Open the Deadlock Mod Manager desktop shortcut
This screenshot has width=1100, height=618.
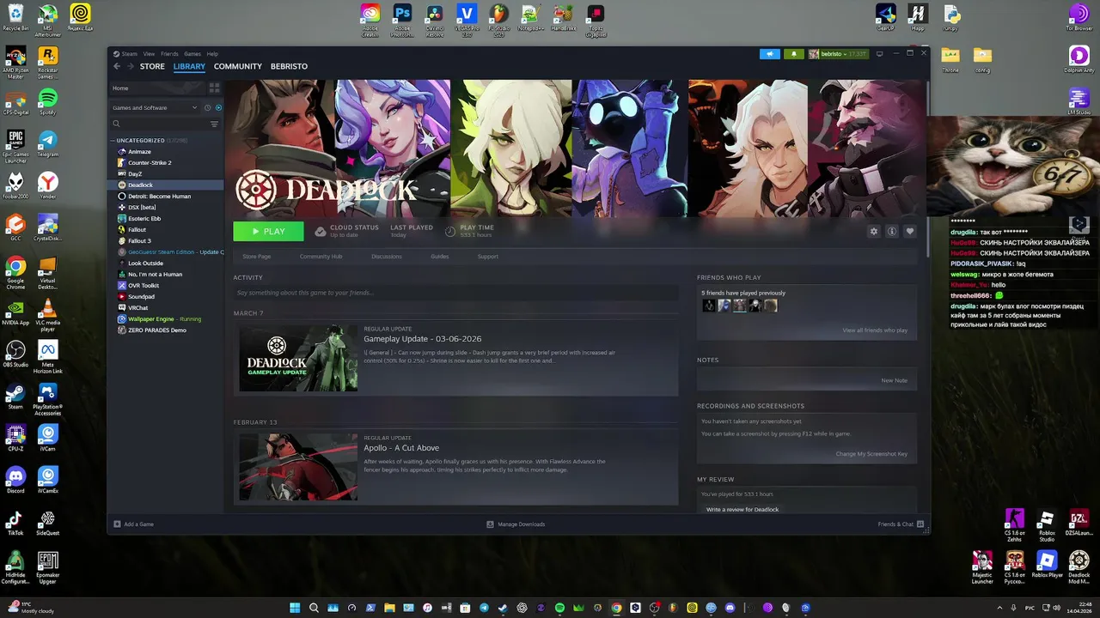(1079, 566)
